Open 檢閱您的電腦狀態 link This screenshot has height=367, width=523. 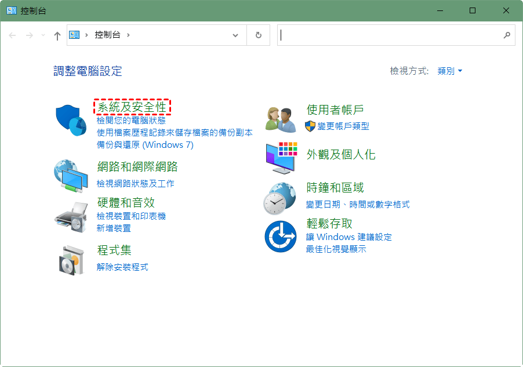(131, 120)
